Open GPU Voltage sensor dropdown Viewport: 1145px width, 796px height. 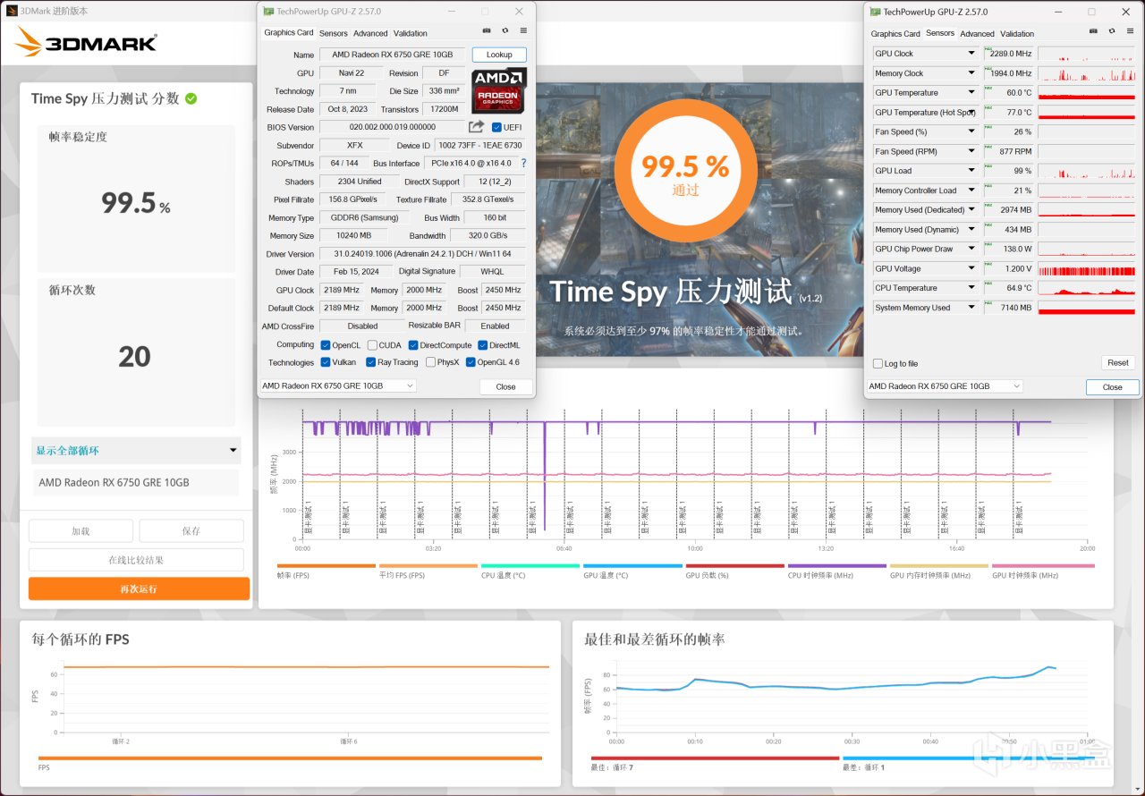pos(971,268)
